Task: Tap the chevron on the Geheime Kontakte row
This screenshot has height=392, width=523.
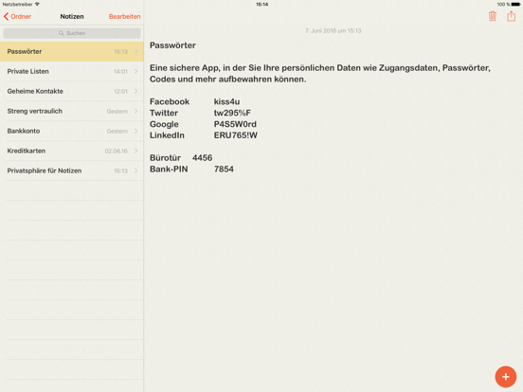Action: click(x=136, y=91)
